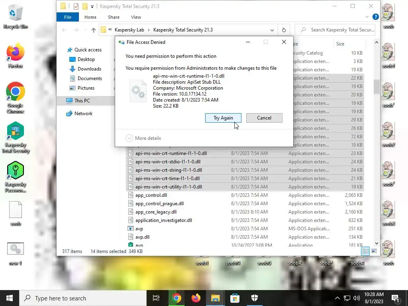Switch to details view layout icon
Viewport: 408px width, 306px height.
(x=366, y=251)
